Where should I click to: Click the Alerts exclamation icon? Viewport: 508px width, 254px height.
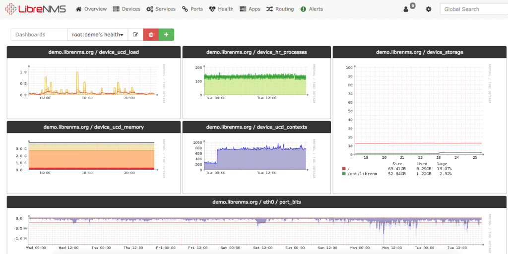point(303,9)
